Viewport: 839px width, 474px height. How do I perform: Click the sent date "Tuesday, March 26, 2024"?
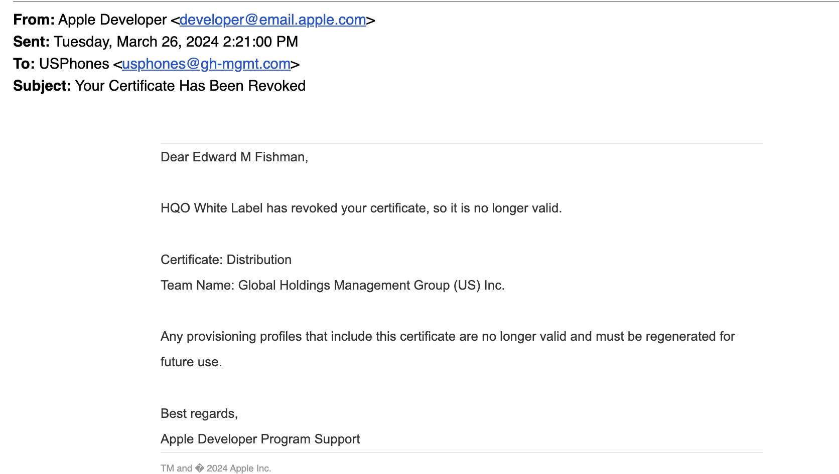point(136,42)
